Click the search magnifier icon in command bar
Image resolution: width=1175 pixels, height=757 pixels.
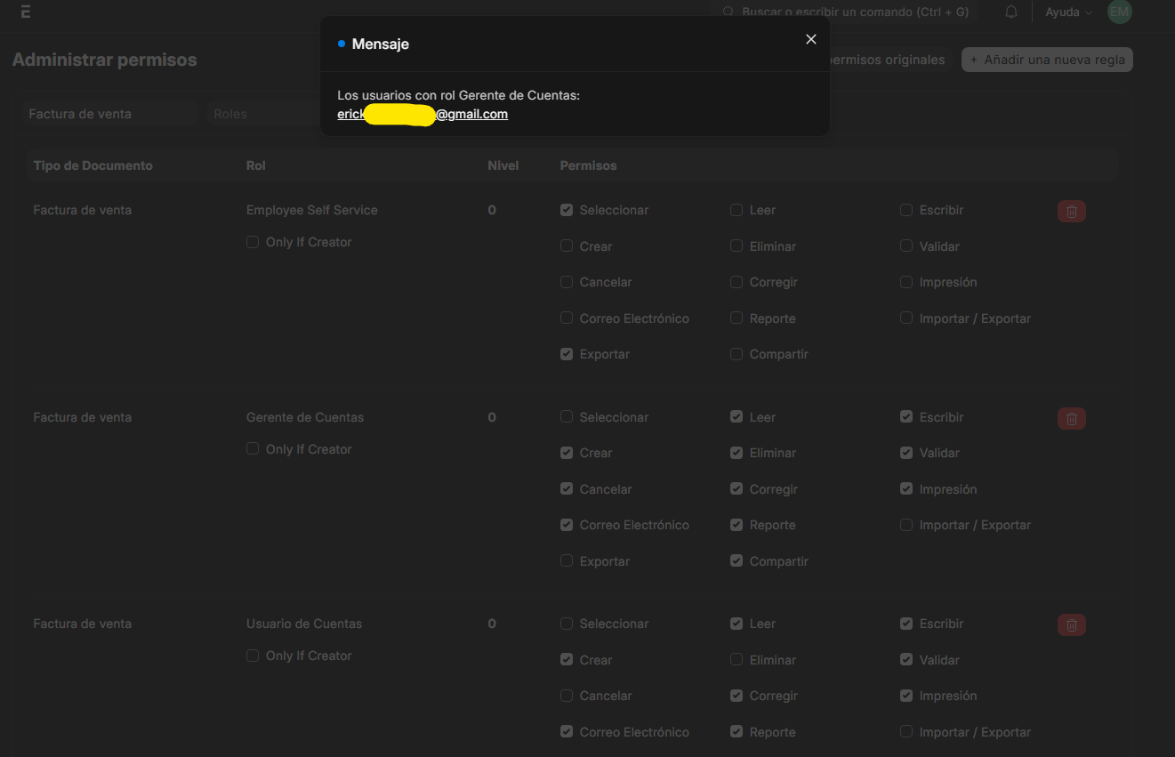728,12
